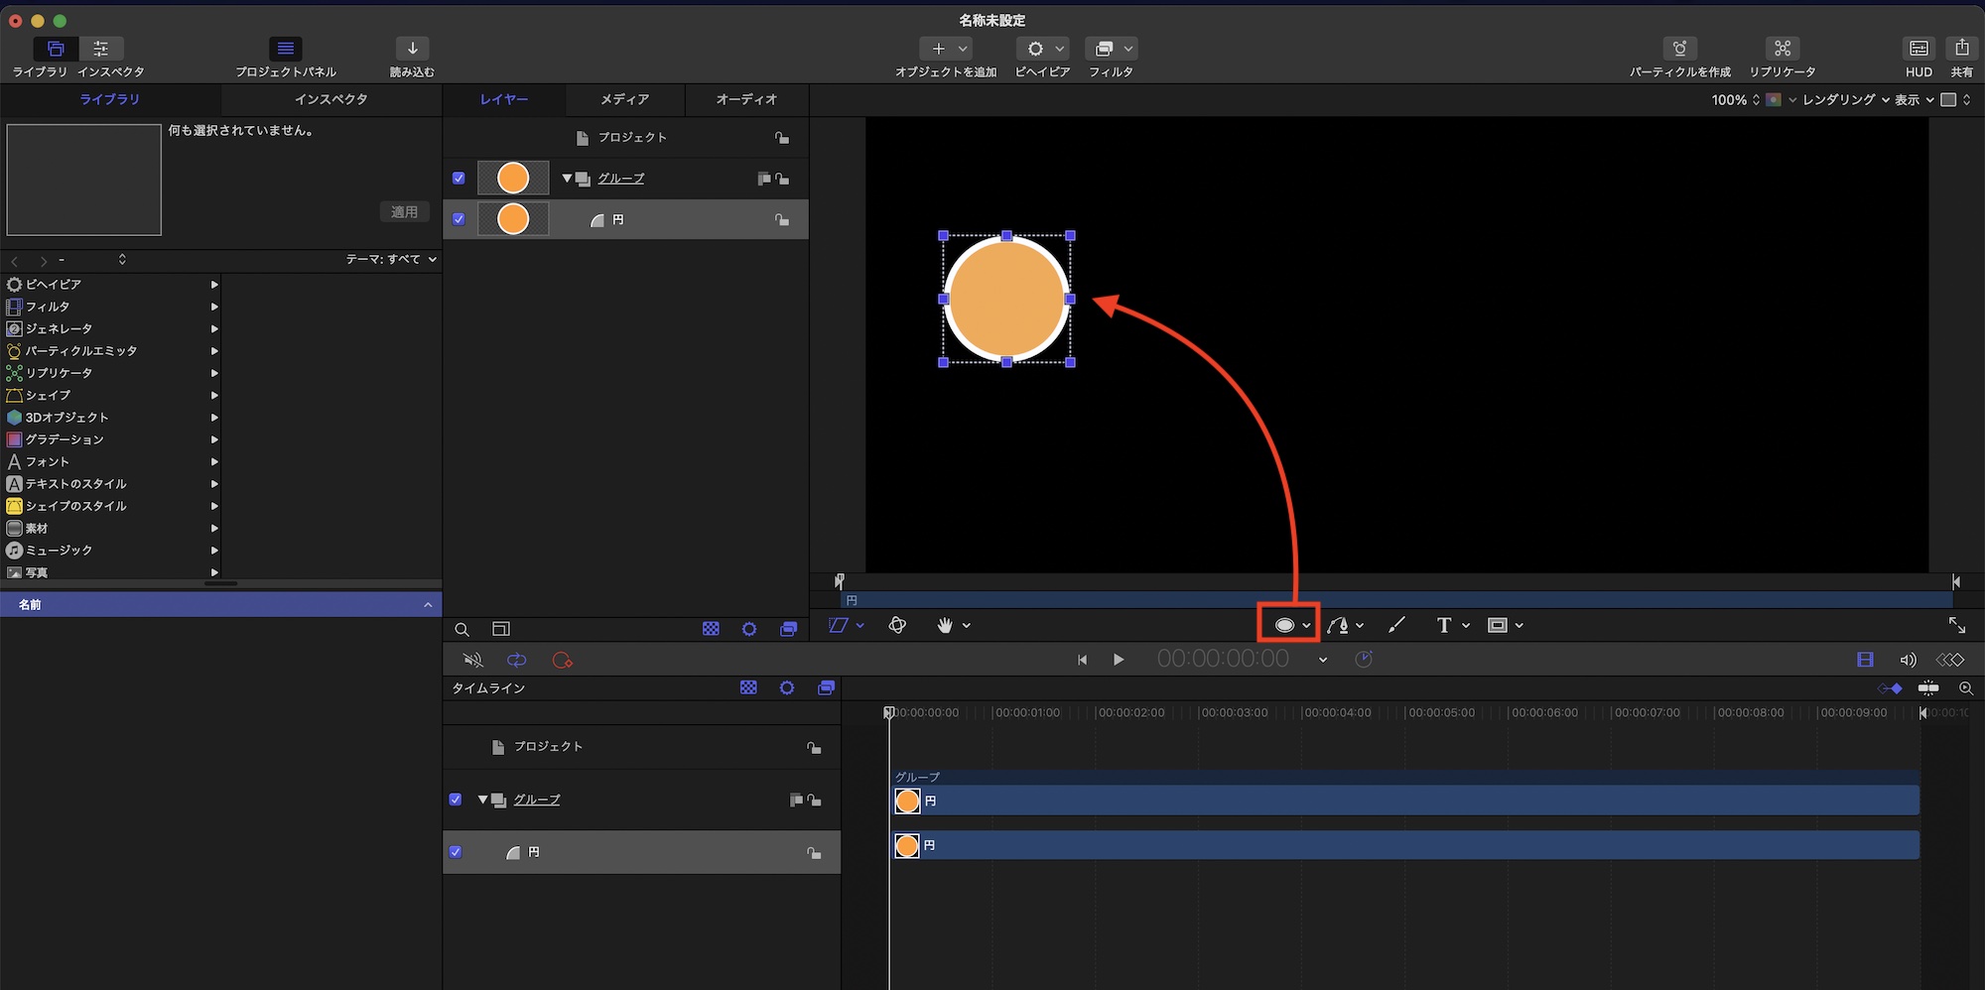This screenshot has height=990, width=1985.
Task: Uncheck the 円 layer checkbox in Layers list
Action: 459,219
